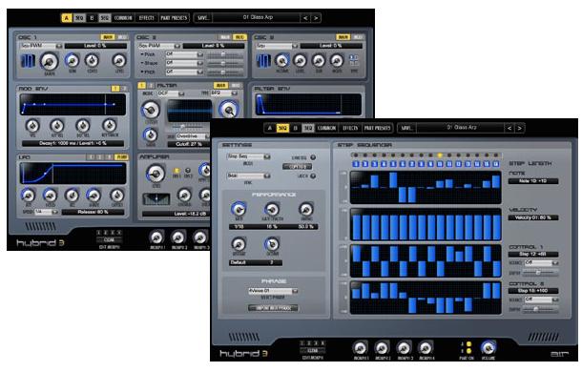Viewport: 582px width, 372px height.
Task: Click the Morph 1 knob in back window
Action: [x=156, y=238]
